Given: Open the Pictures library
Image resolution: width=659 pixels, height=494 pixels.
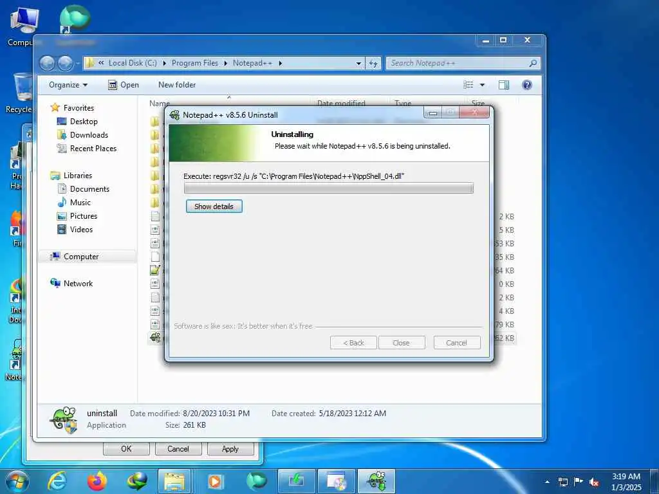Looking at the screenshot, I should click(x=83, y=216).
